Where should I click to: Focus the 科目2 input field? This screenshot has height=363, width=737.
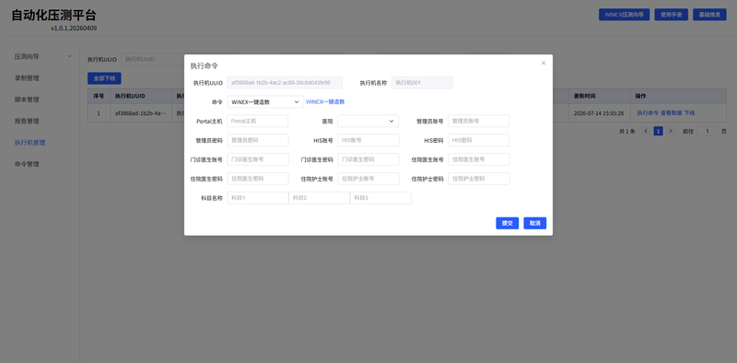(319, 198)
